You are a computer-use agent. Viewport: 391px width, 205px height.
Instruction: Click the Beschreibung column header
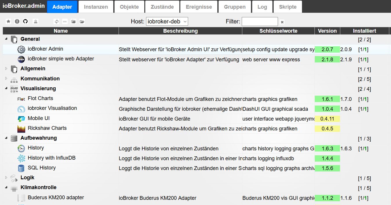pyautogui.click(x=180, y=31)
